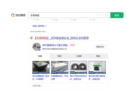Screen dimensions: 135x101
Task: Open the 全部文章>> link
Action: pos(37,86)
